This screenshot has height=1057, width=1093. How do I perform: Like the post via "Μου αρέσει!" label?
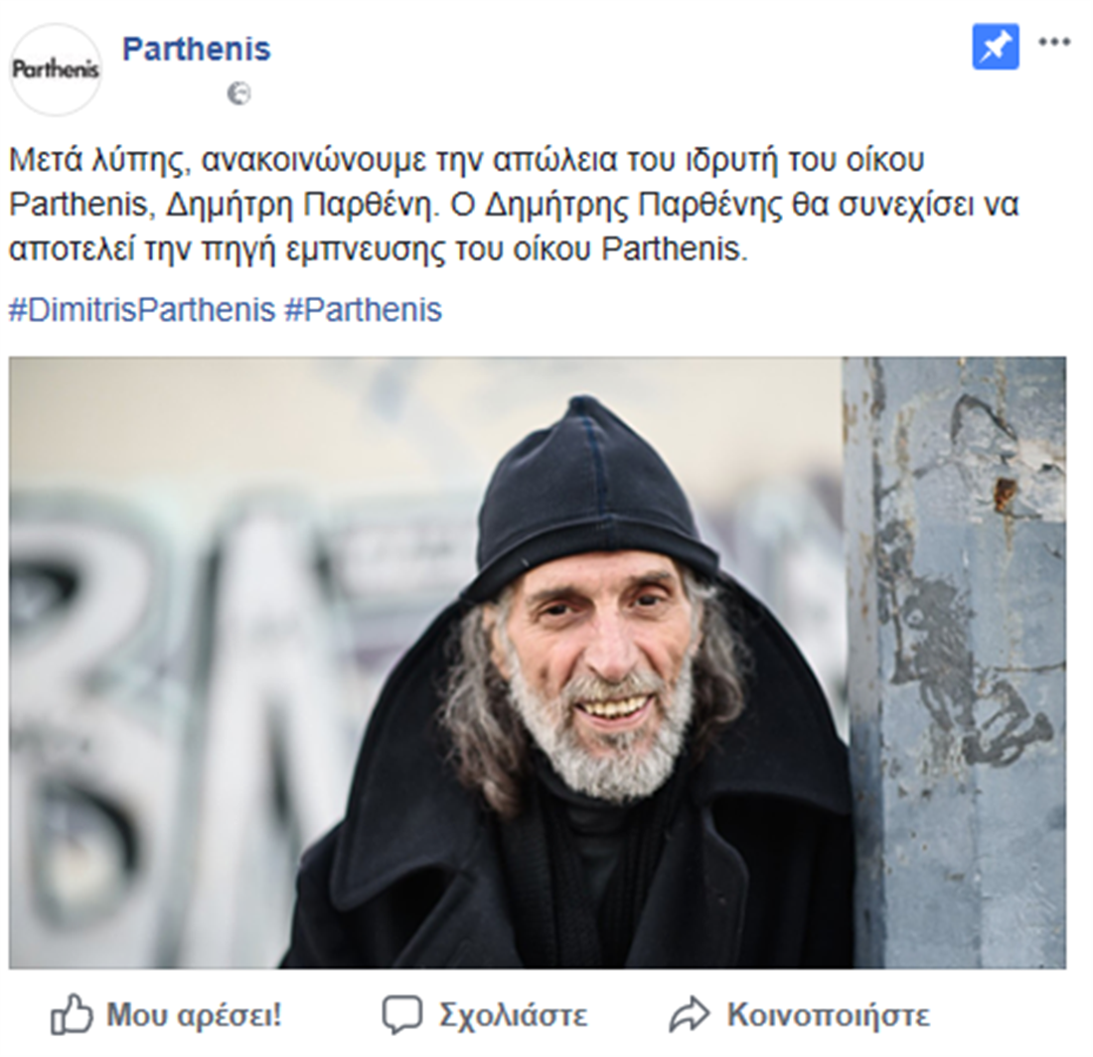(x=194, y=1015)
